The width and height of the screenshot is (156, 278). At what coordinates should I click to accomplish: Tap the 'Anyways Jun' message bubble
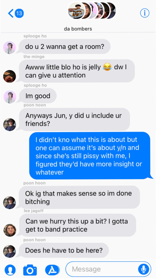[x=74, y=120]
